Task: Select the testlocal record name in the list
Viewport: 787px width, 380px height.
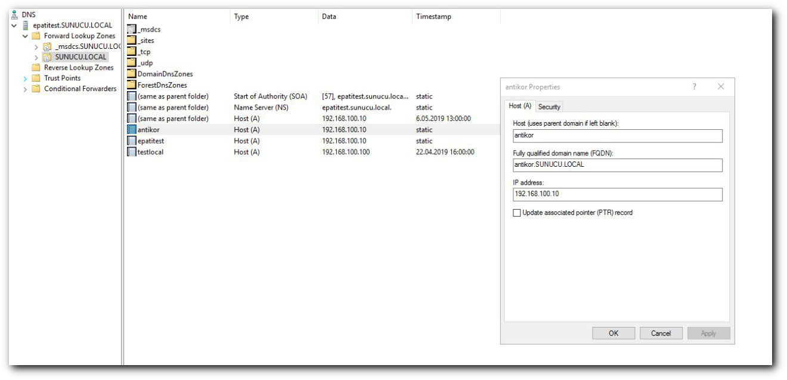Action: (150, 152)
